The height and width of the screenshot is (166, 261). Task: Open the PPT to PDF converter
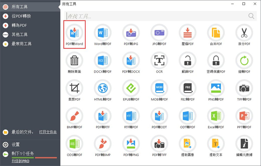coord(244,118)
